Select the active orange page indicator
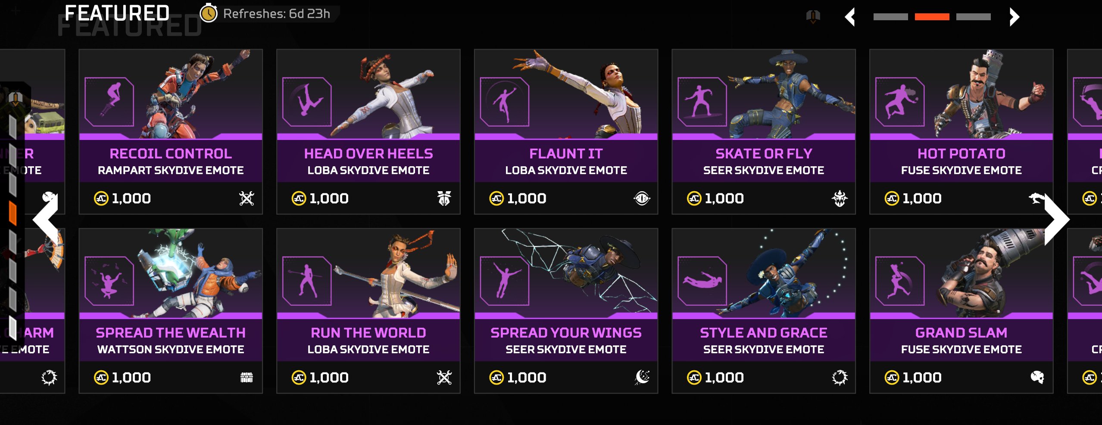The height and width of the screenshot is (425, 1102). click(932, 17)
